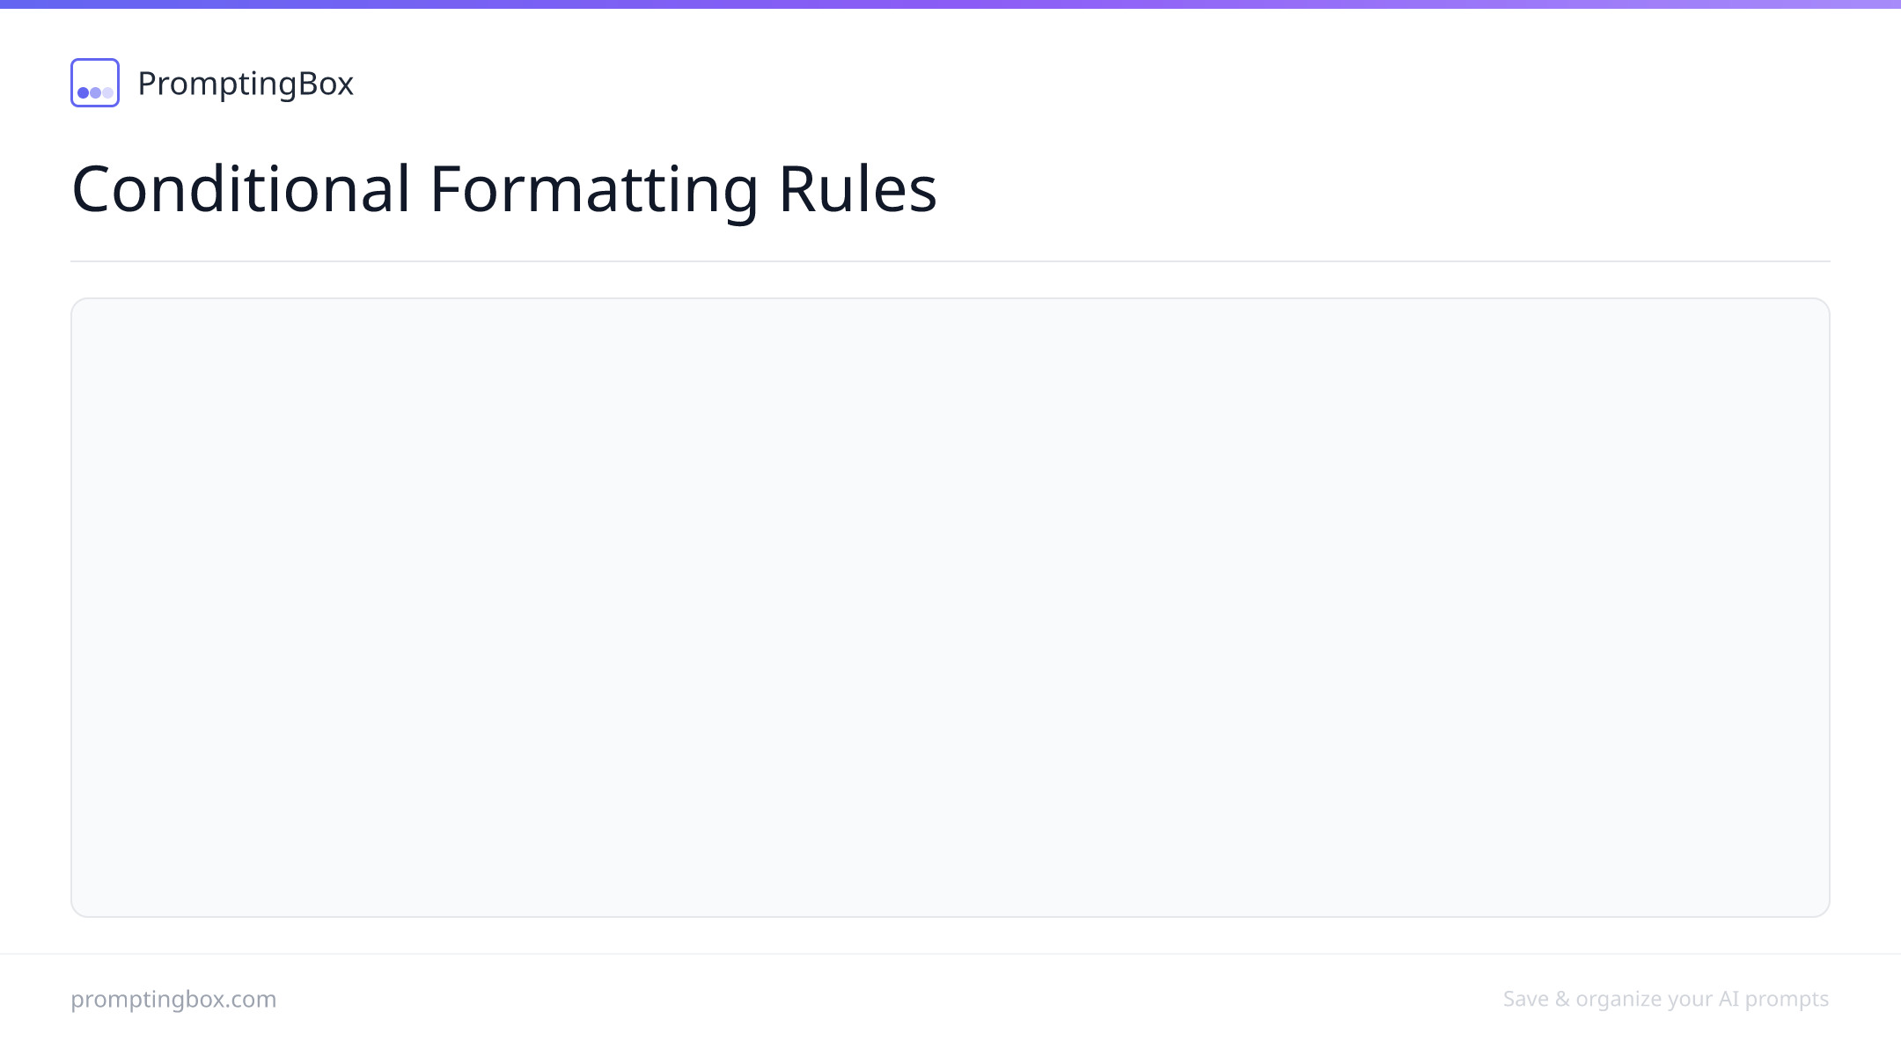Click the faintest dot inside the logo
Image resolution: width=1901 pixels, height=1056 pixels.
pyautogui.click(x=107, y=92)
